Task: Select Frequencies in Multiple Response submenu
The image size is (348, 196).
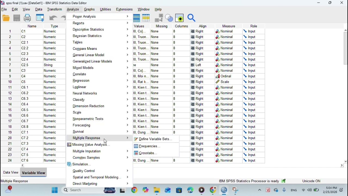Action: 156,146
